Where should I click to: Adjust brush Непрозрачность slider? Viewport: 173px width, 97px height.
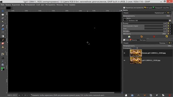click(x=147, y=16)
